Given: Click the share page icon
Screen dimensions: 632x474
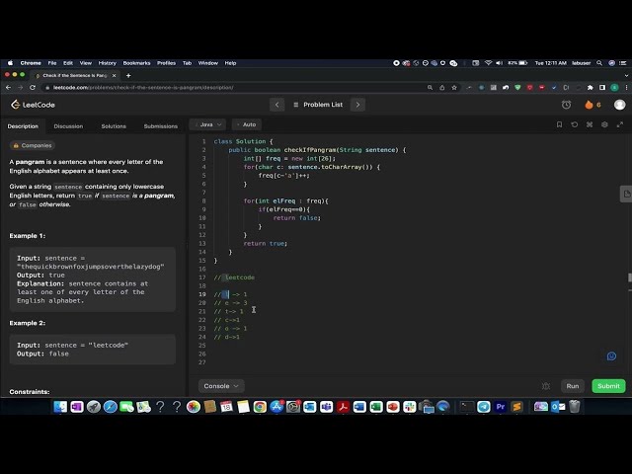Looking at the screenshot, I should (442, 88).
